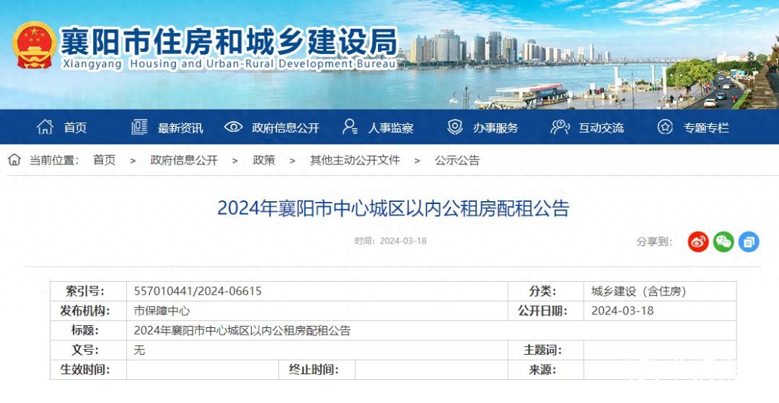Click the index number 557010441/2024-06615
This screenshot has width=779, height=403.
(x=198, y=291)
